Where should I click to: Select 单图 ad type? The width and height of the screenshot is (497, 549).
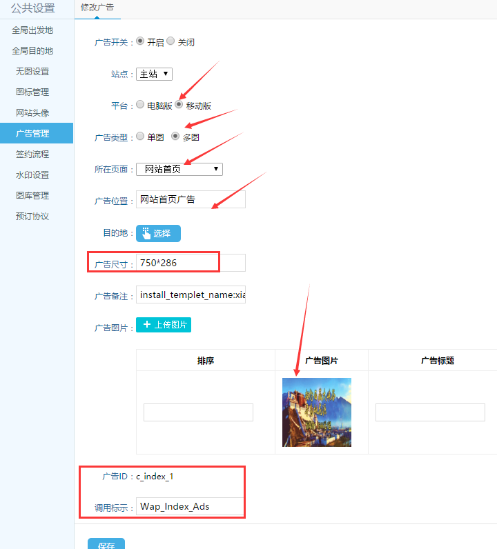[140, 137]
